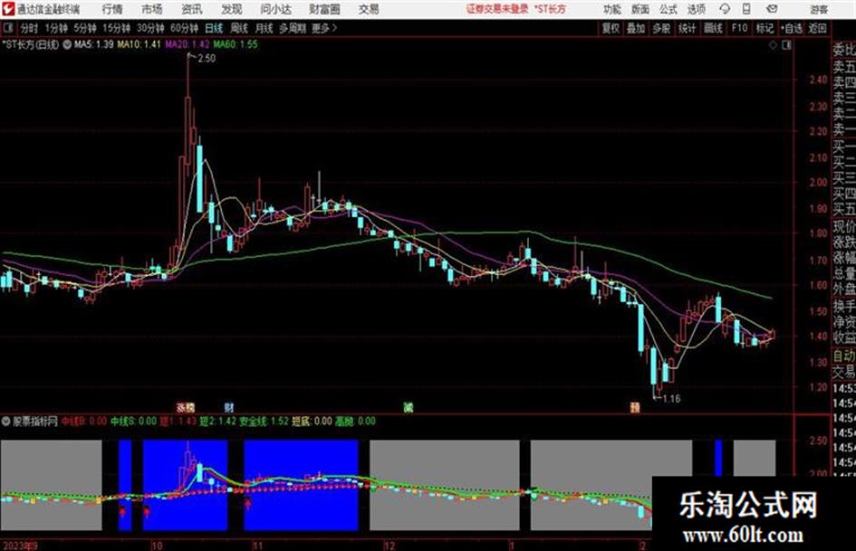Click the 叠加 overlay toolbar button
This screenshot has height=551, width=856.
[x=636, y=28]
